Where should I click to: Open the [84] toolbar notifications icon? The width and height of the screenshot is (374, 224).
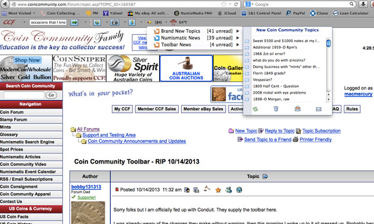(x=150, y=23)
